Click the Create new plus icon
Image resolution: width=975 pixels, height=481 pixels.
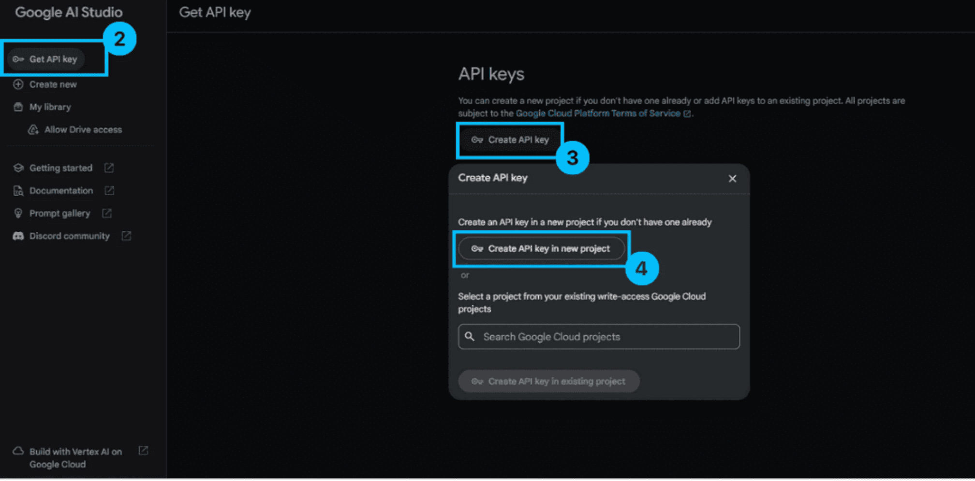tap(18, 84)
